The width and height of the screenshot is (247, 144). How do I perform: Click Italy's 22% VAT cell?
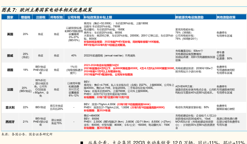point(25,107)
